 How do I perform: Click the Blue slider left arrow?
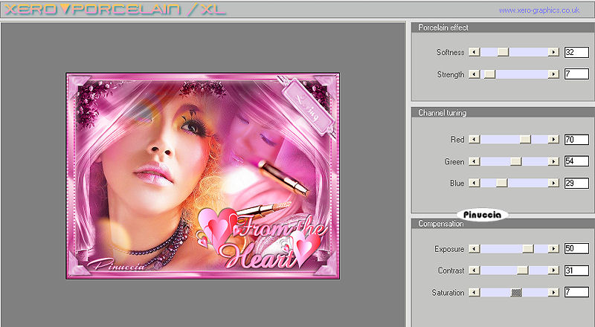pyautogui.click(x=475, y=183)
